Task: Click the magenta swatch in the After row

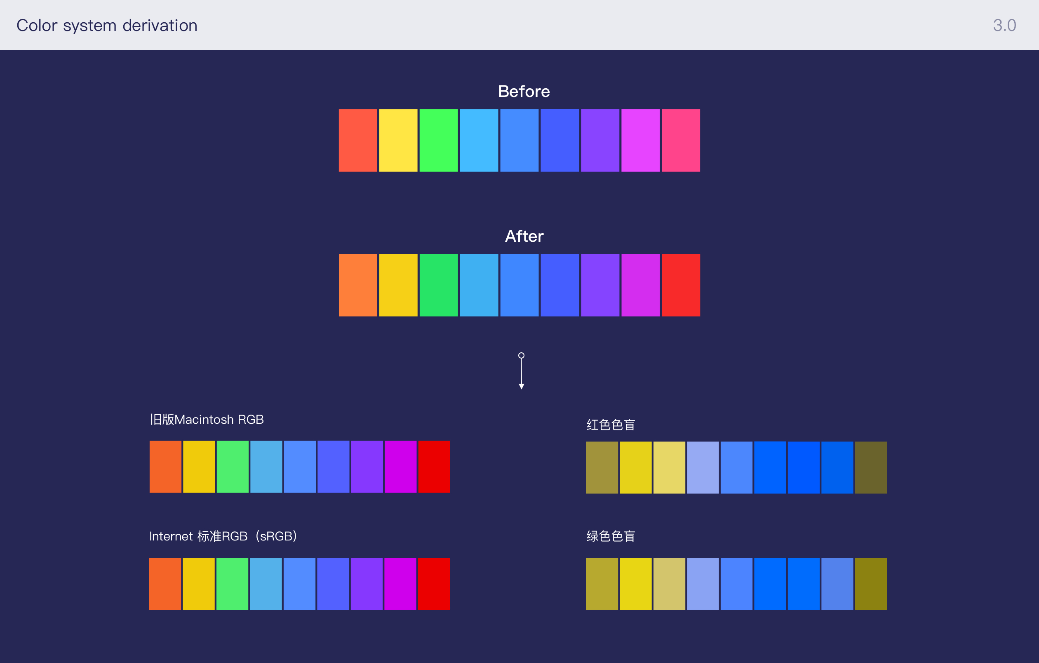Action: click(640, 285)
